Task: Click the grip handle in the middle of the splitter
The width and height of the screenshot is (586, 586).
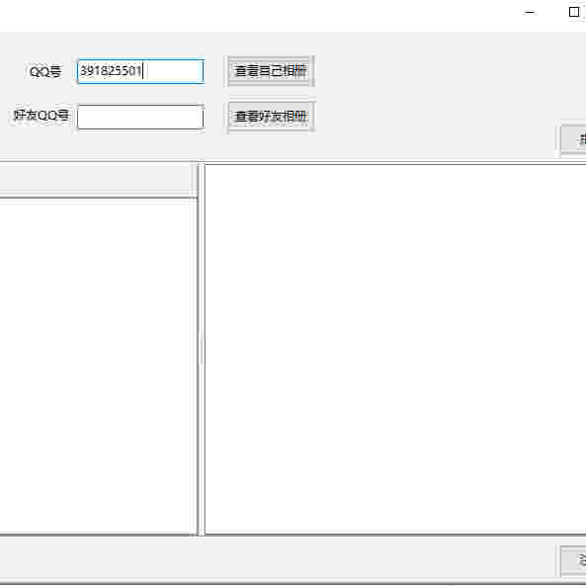Action: pos(202,349)
